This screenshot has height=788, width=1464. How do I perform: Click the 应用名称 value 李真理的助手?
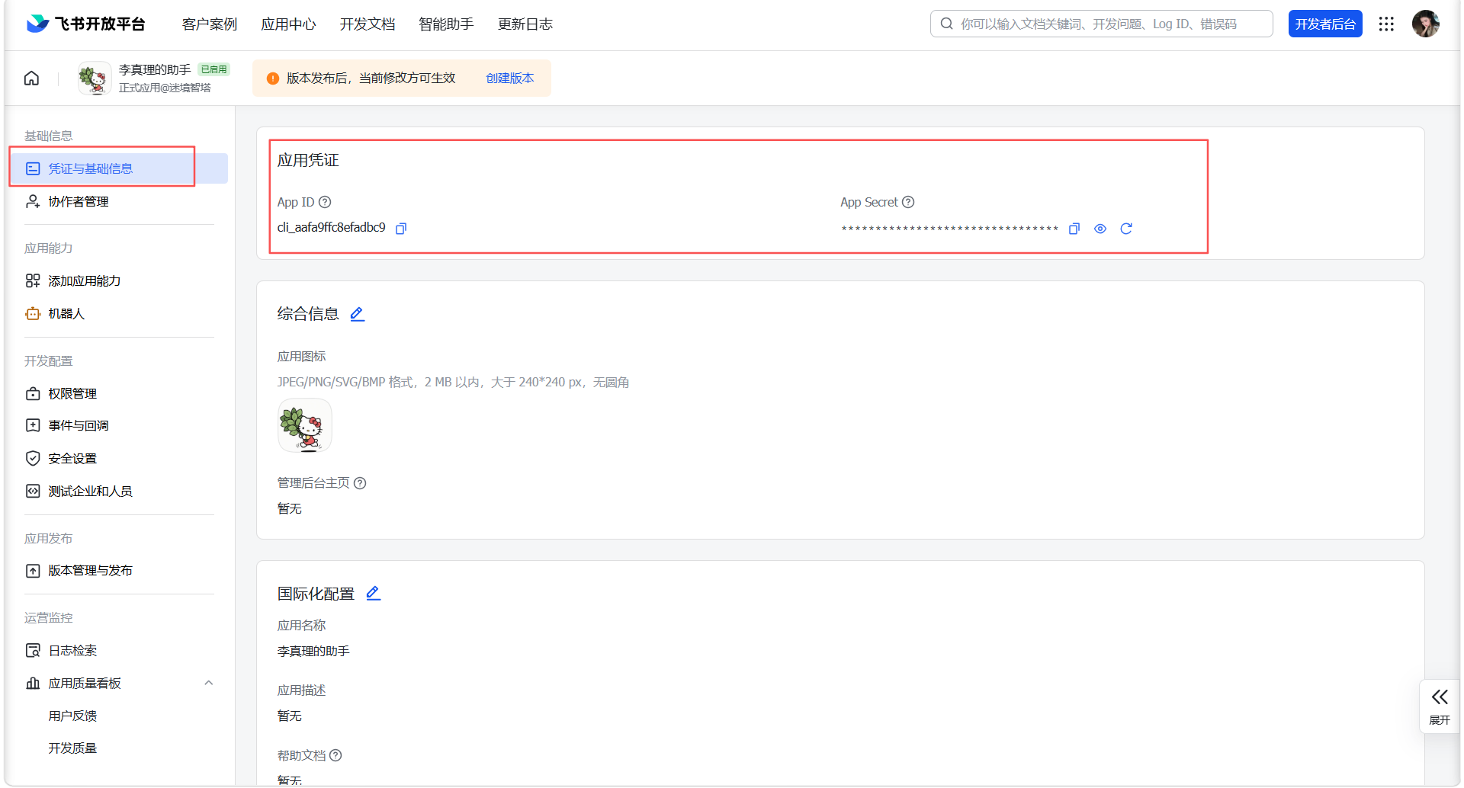[313, 651]
